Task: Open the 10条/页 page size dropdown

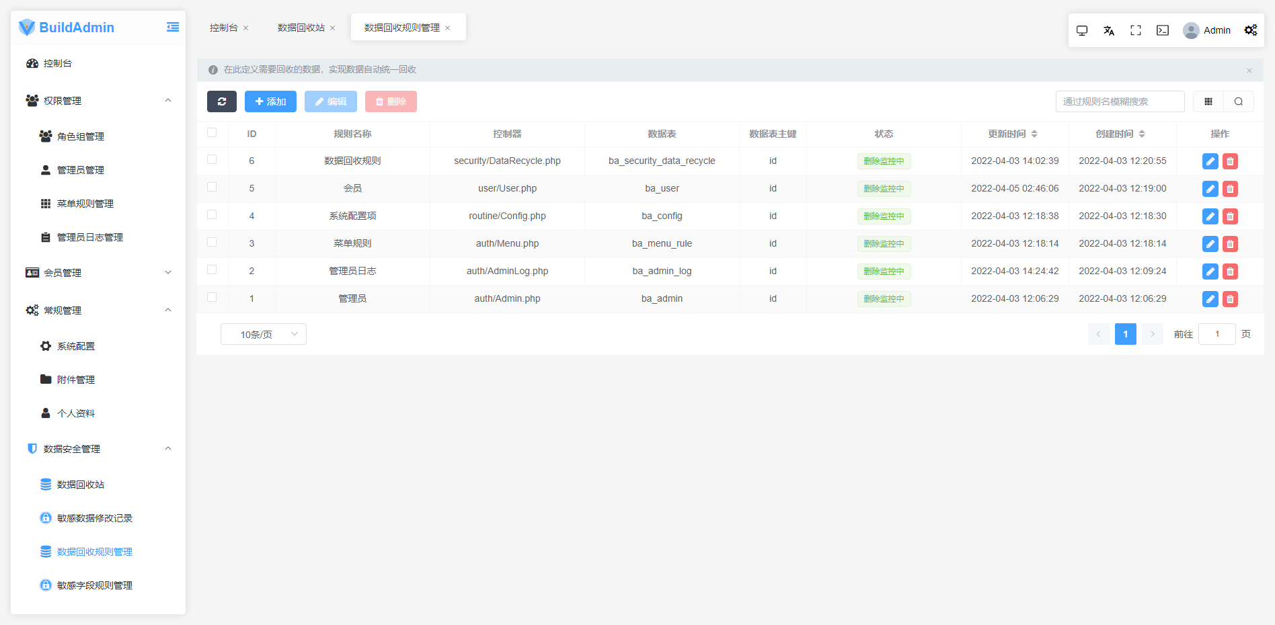Action: click(x=263, y=334)
